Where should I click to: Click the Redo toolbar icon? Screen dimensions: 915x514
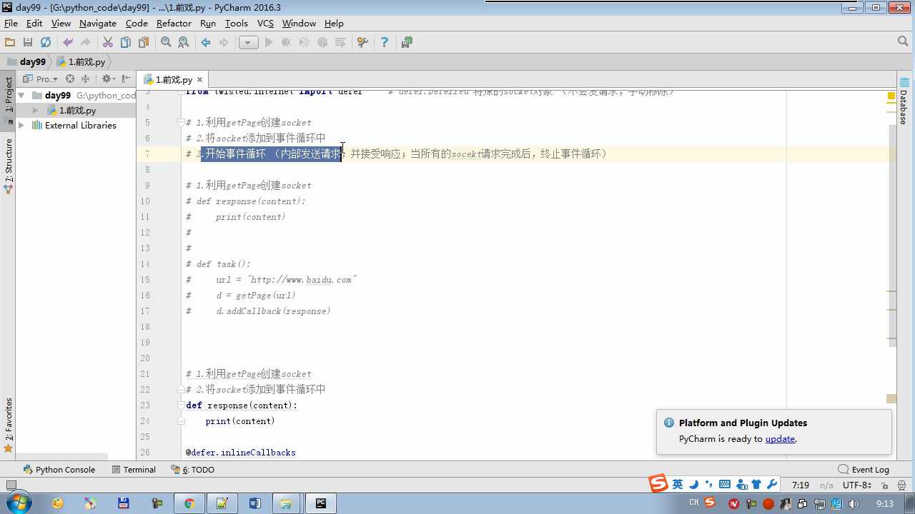(85, 43)
